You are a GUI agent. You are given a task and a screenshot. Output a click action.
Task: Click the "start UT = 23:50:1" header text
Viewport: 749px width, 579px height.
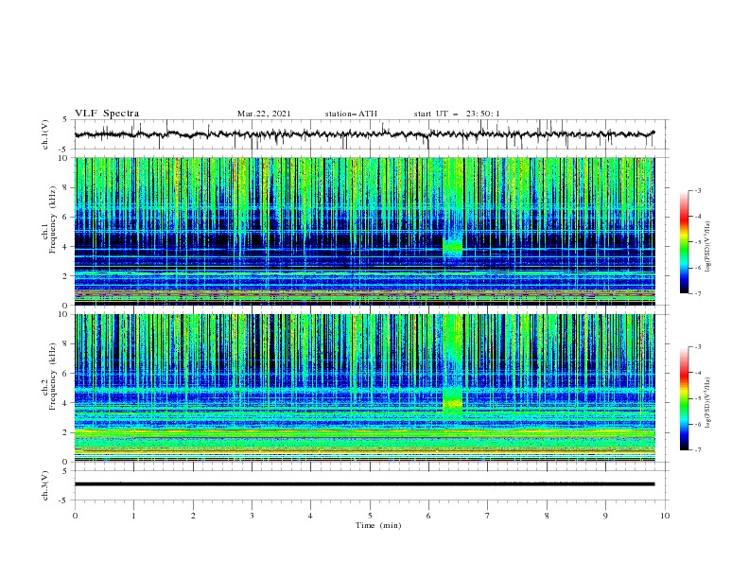457,114
